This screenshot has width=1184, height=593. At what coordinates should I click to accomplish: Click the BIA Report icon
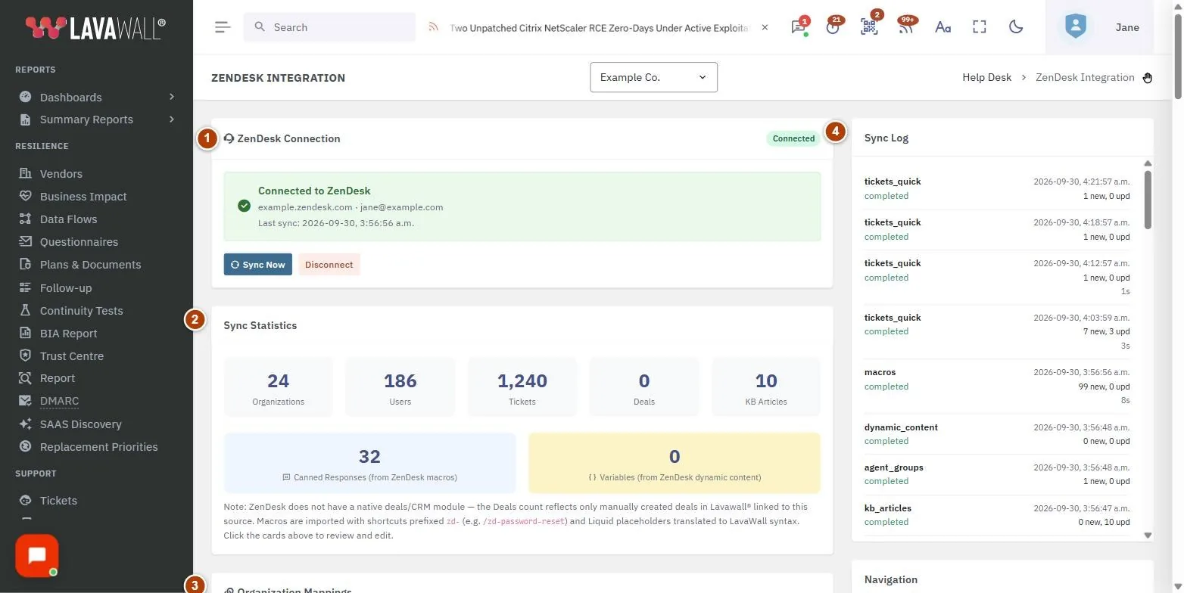pos(26,334)
